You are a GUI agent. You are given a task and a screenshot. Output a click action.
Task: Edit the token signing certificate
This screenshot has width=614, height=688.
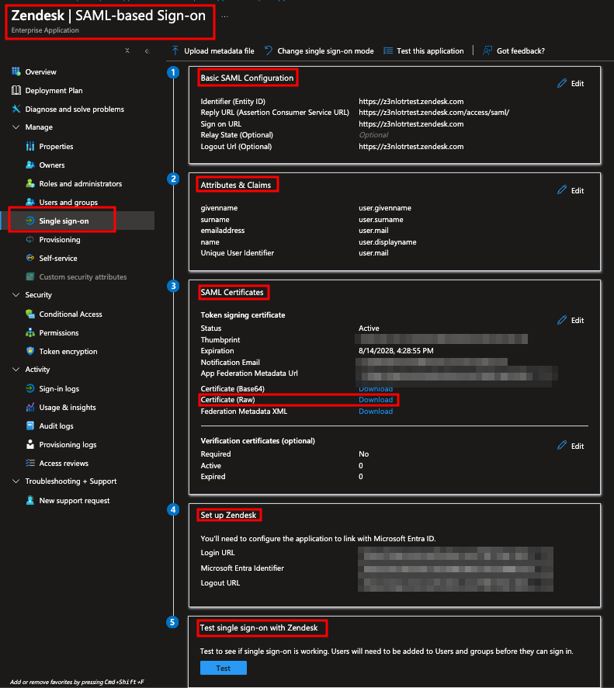[x=571, y=320]
